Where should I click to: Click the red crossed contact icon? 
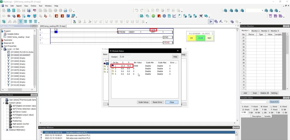tap(9, 16)
